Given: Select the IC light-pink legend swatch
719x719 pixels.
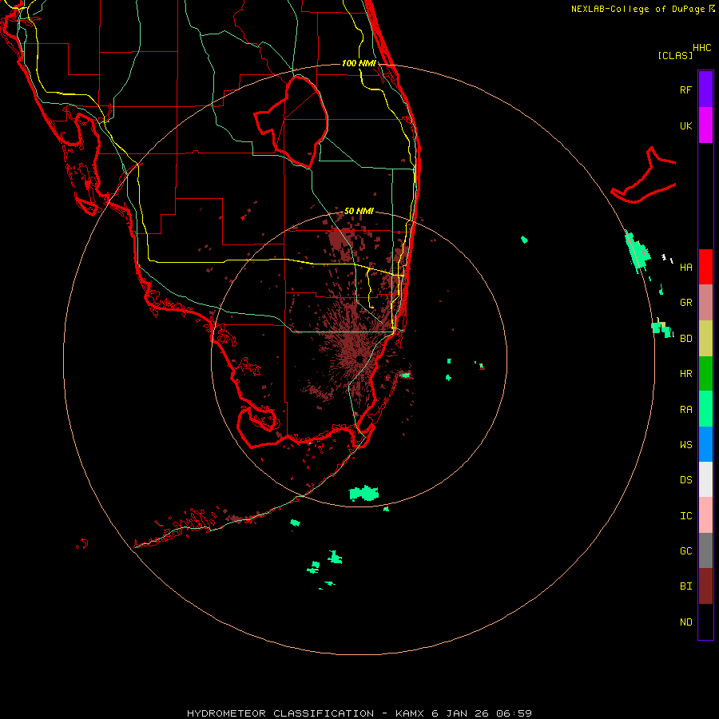Looking at the screenshot, I should coord(705,515).
